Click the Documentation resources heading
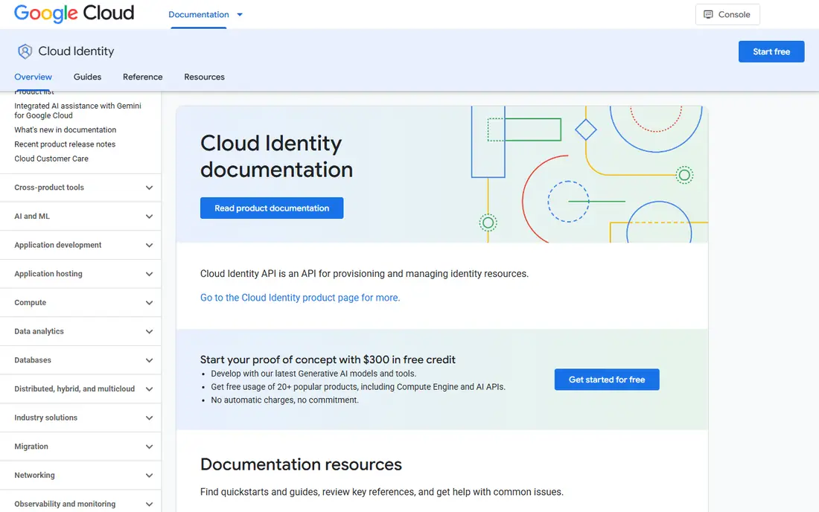The width and height of the screenshot is (819, 512). point(301,464)
